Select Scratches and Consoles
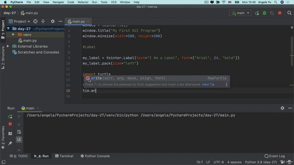 [x=38, y=52]
